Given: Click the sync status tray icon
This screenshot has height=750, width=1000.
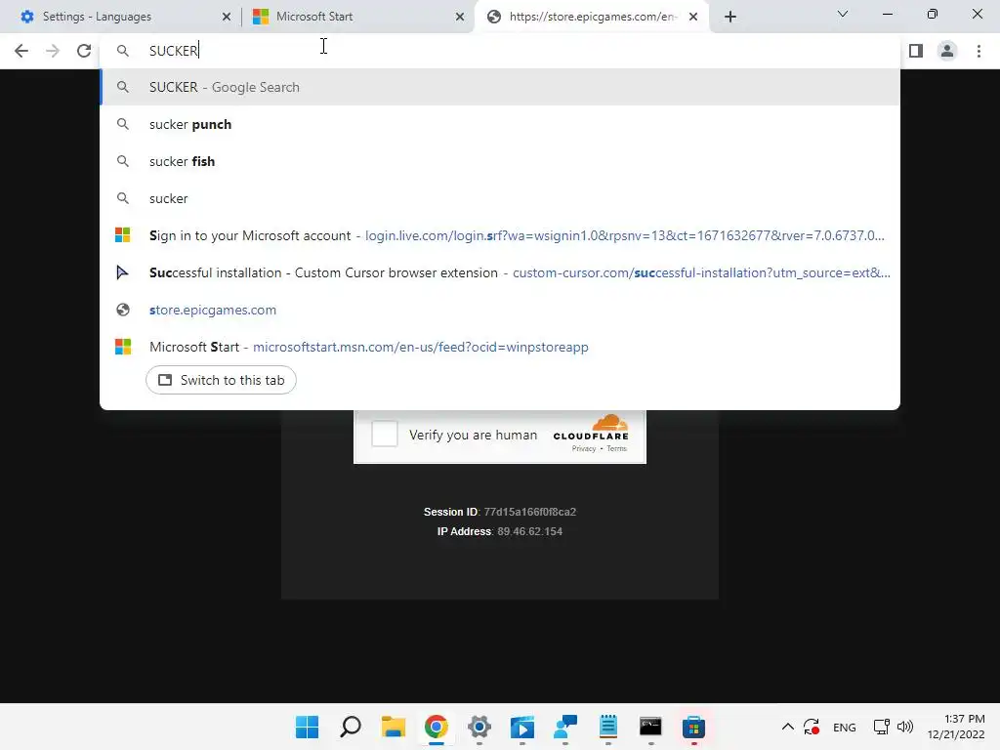Looking at the screenshot, I should point(812,727).
